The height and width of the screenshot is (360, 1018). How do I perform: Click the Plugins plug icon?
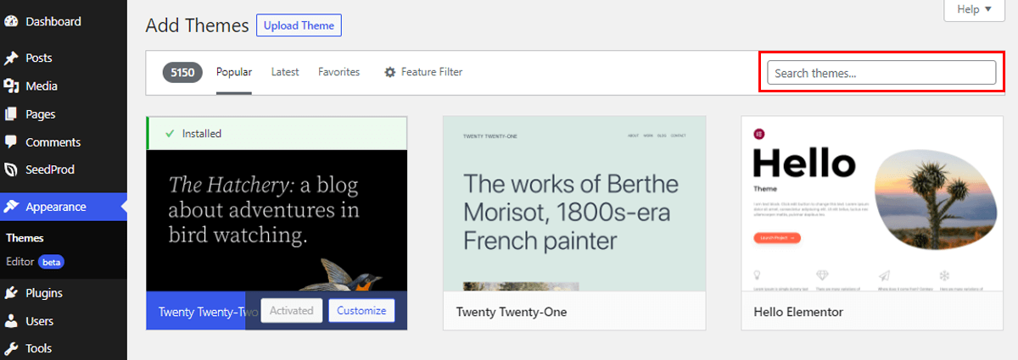click(x=11, y=294)
